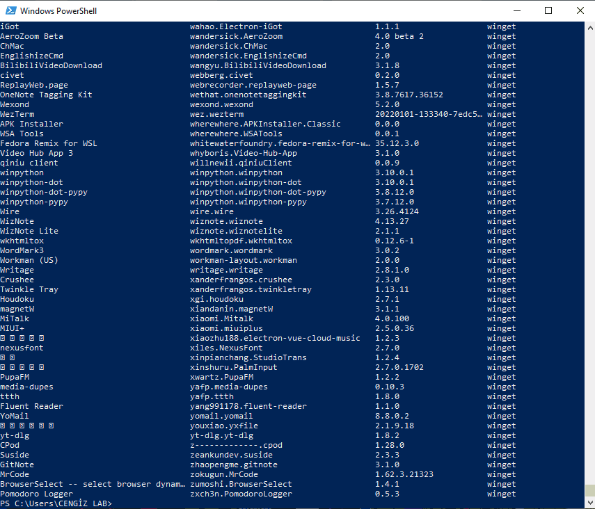
Task: Click 'xiandanin.magnetW' package ID
Action: [x=232, y=309]
